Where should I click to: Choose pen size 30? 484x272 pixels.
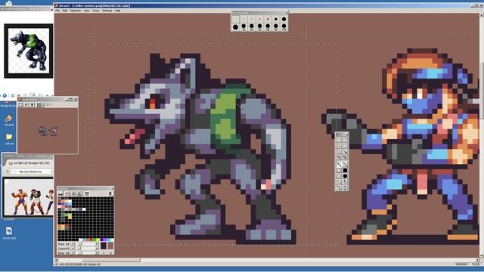pos(244,27)
